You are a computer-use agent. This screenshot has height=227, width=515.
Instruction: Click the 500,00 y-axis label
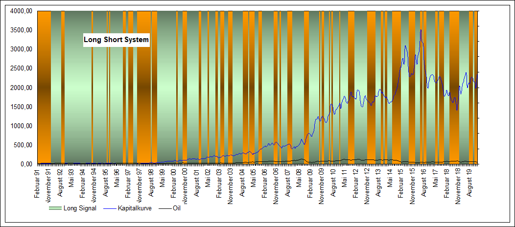(x=23, y=145)
